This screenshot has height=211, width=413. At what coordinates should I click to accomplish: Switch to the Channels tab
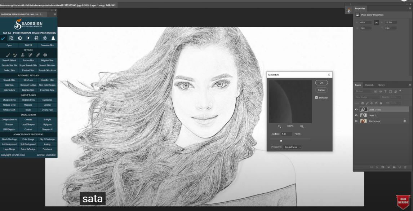click(x=369, y=85)
